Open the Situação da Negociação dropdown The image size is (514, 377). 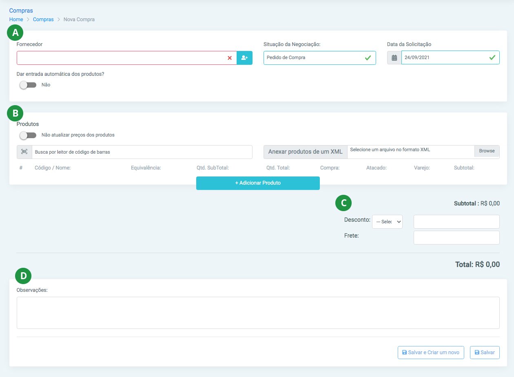tap(319, 58)
